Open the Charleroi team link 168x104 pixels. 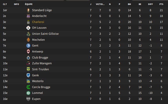pyautogui.click(x=38, y=22)
